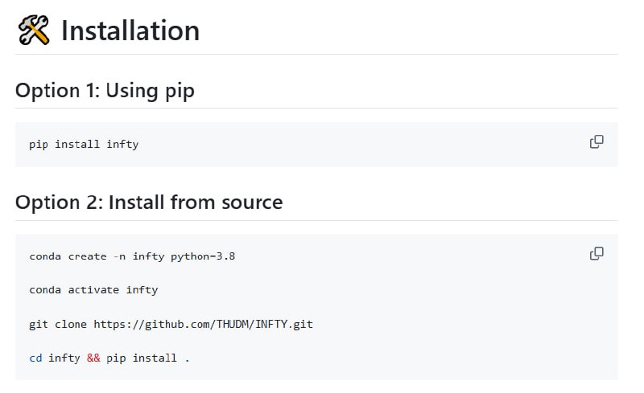Screen dimensions: 644x393
Task: Click the word 'pip' in Option 1 heading
Action: tap(178, 92)
